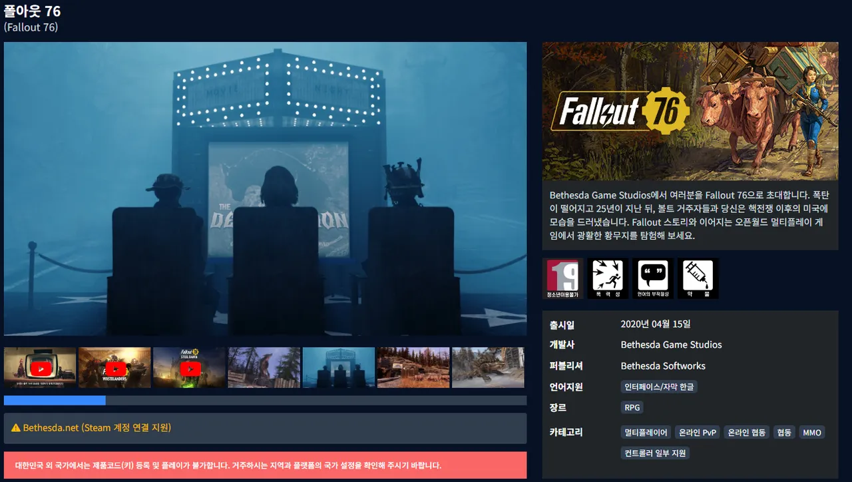Click the 컨트롤러 일부 지원 tag
Viewport: 852px width, 482px height.
[655, 453]
